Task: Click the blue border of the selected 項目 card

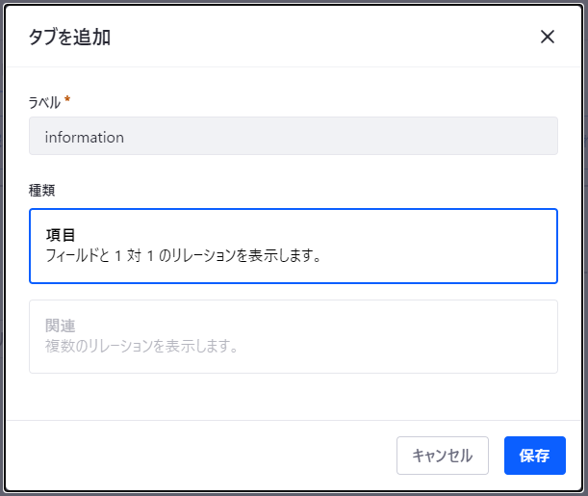Action: 294,210
